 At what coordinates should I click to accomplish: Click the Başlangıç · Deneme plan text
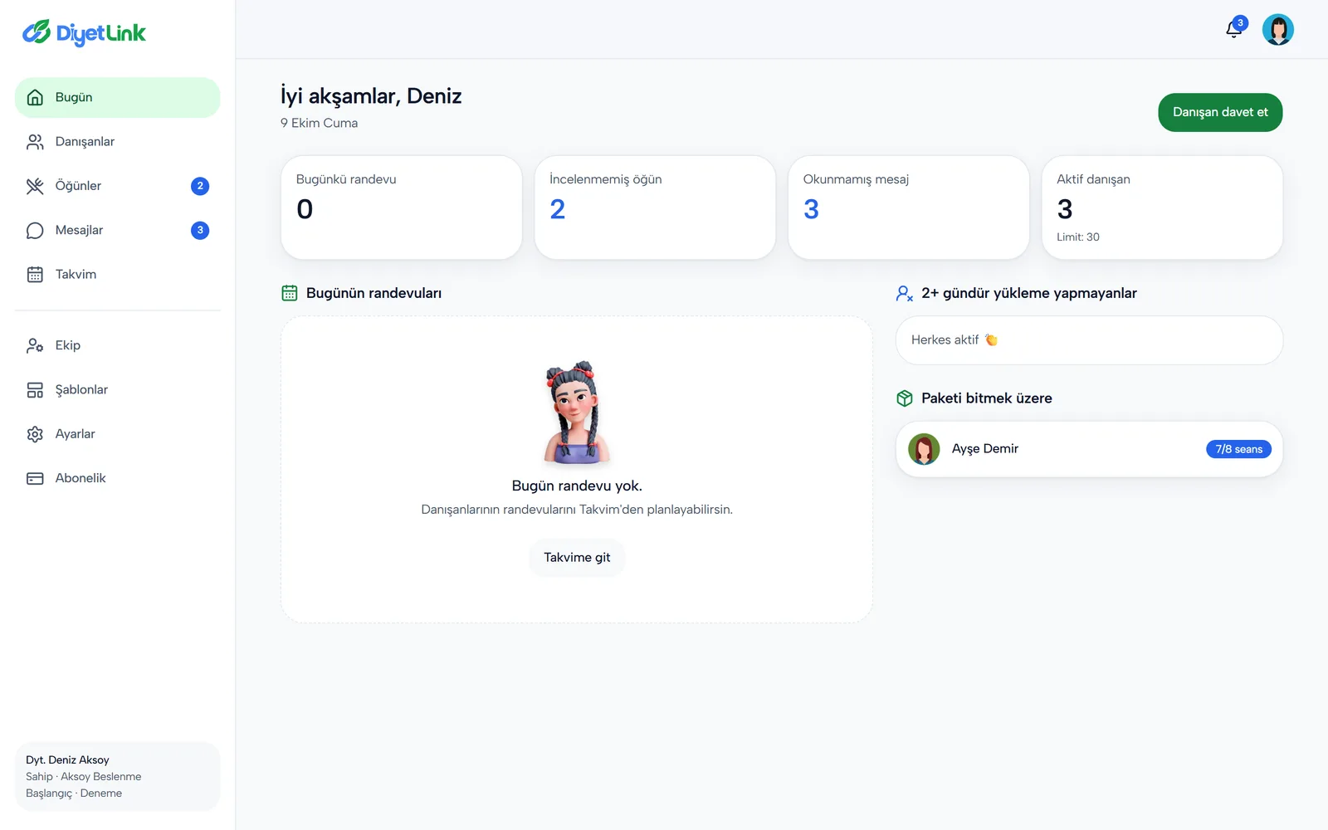74,793
